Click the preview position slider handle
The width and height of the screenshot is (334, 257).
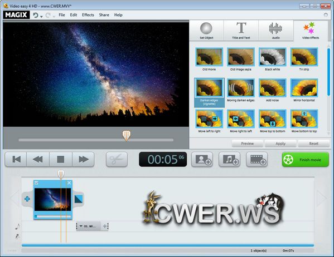tap(127, 136)
